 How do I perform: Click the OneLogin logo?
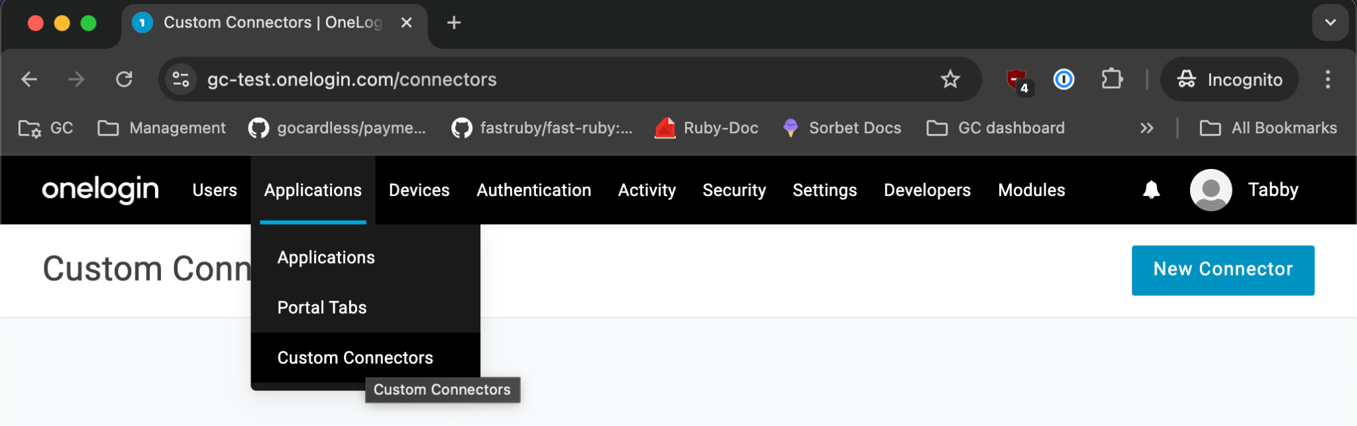pos(100,190)
